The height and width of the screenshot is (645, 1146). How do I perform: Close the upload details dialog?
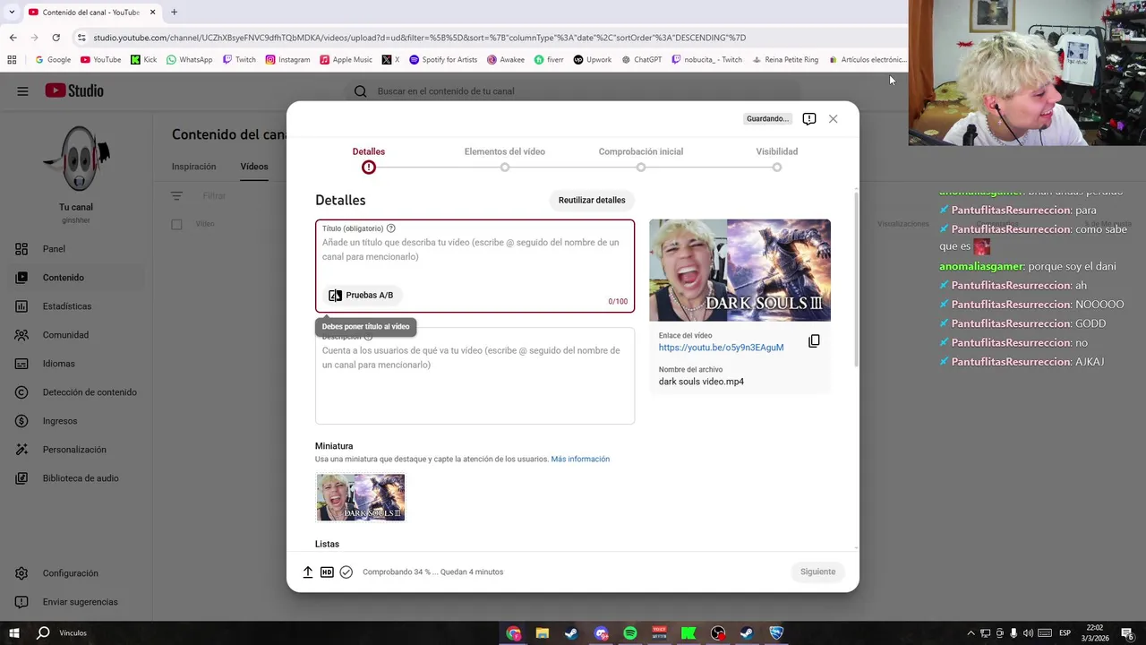tap(833, 118)
